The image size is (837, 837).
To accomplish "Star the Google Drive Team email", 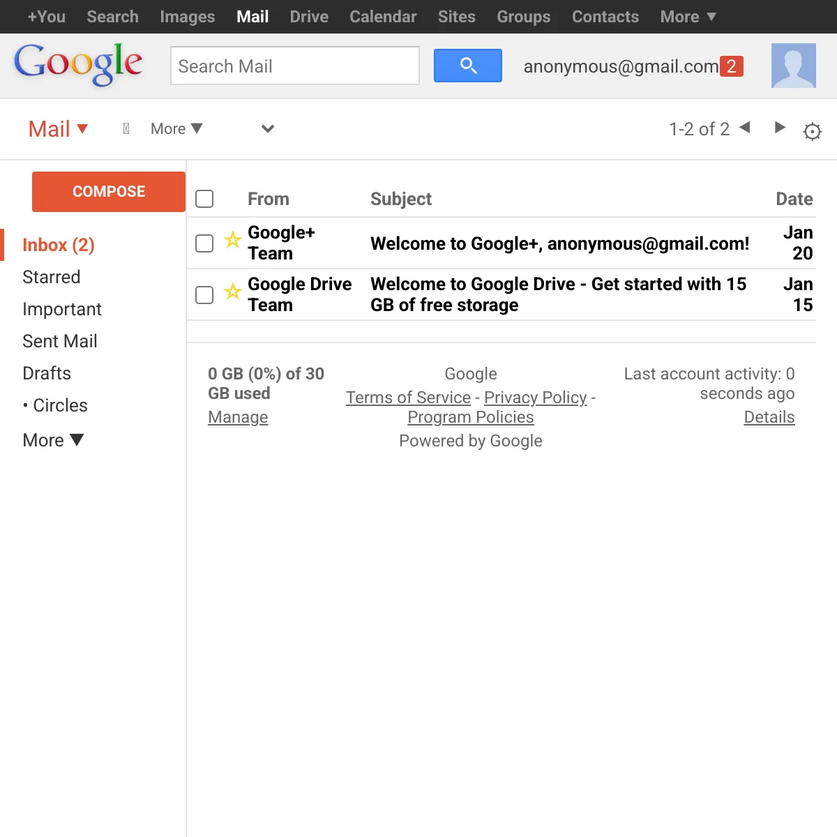I will pos(233,292).
